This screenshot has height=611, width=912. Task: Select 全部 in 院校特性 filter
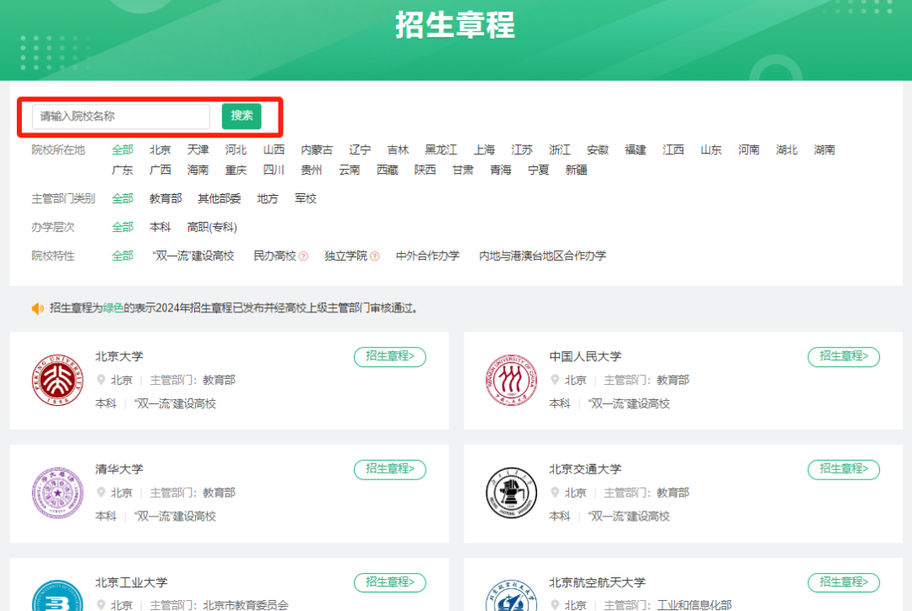pyautogui.click(x=122, y=256)
